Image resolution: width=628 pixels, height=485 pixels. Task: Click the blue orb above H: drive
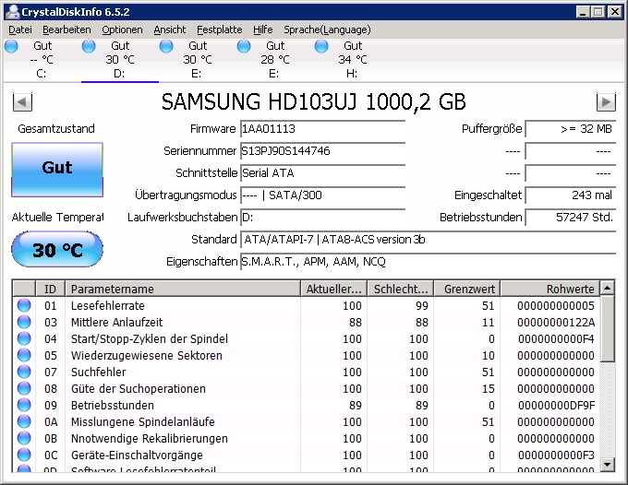point(321,46)
